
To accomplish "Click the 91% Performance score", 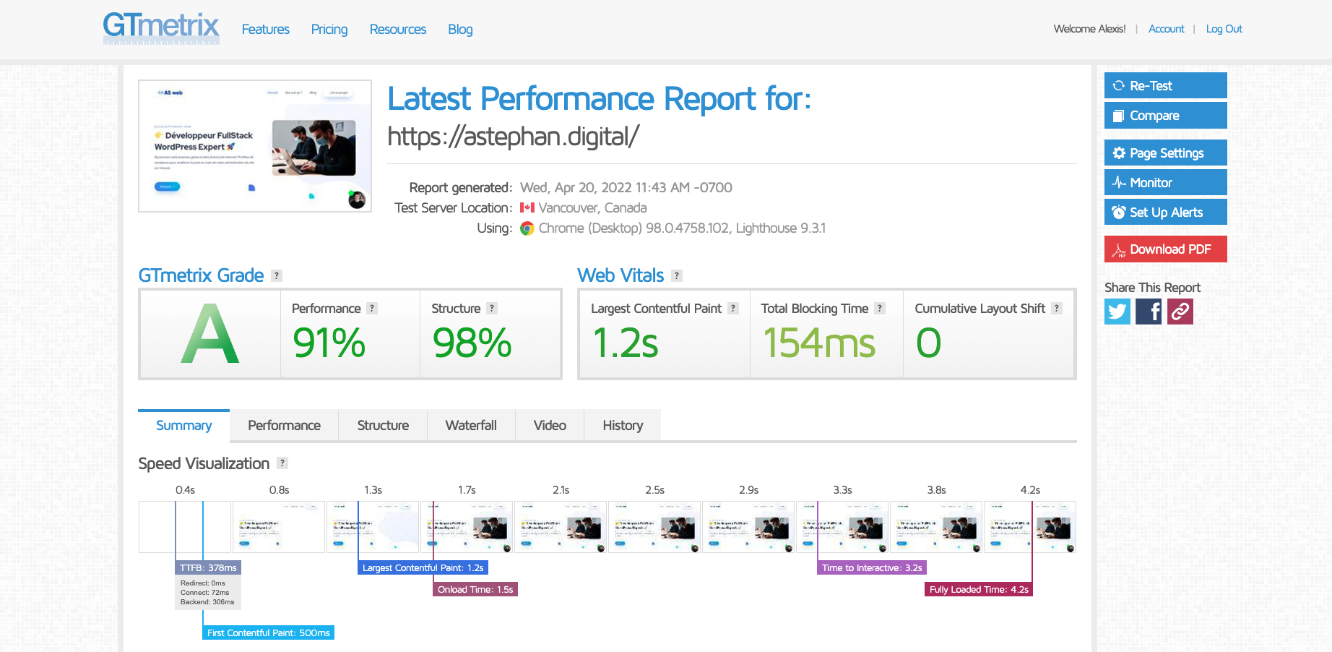I will [329, 343].
